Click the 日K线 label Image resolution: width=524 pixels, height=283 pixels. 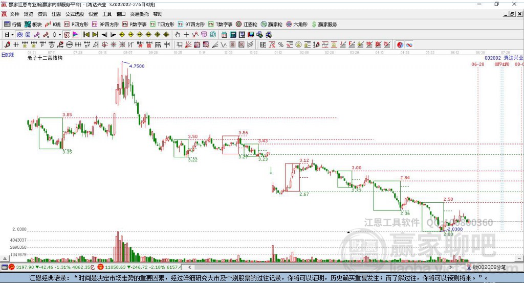[x=8, y=55]
